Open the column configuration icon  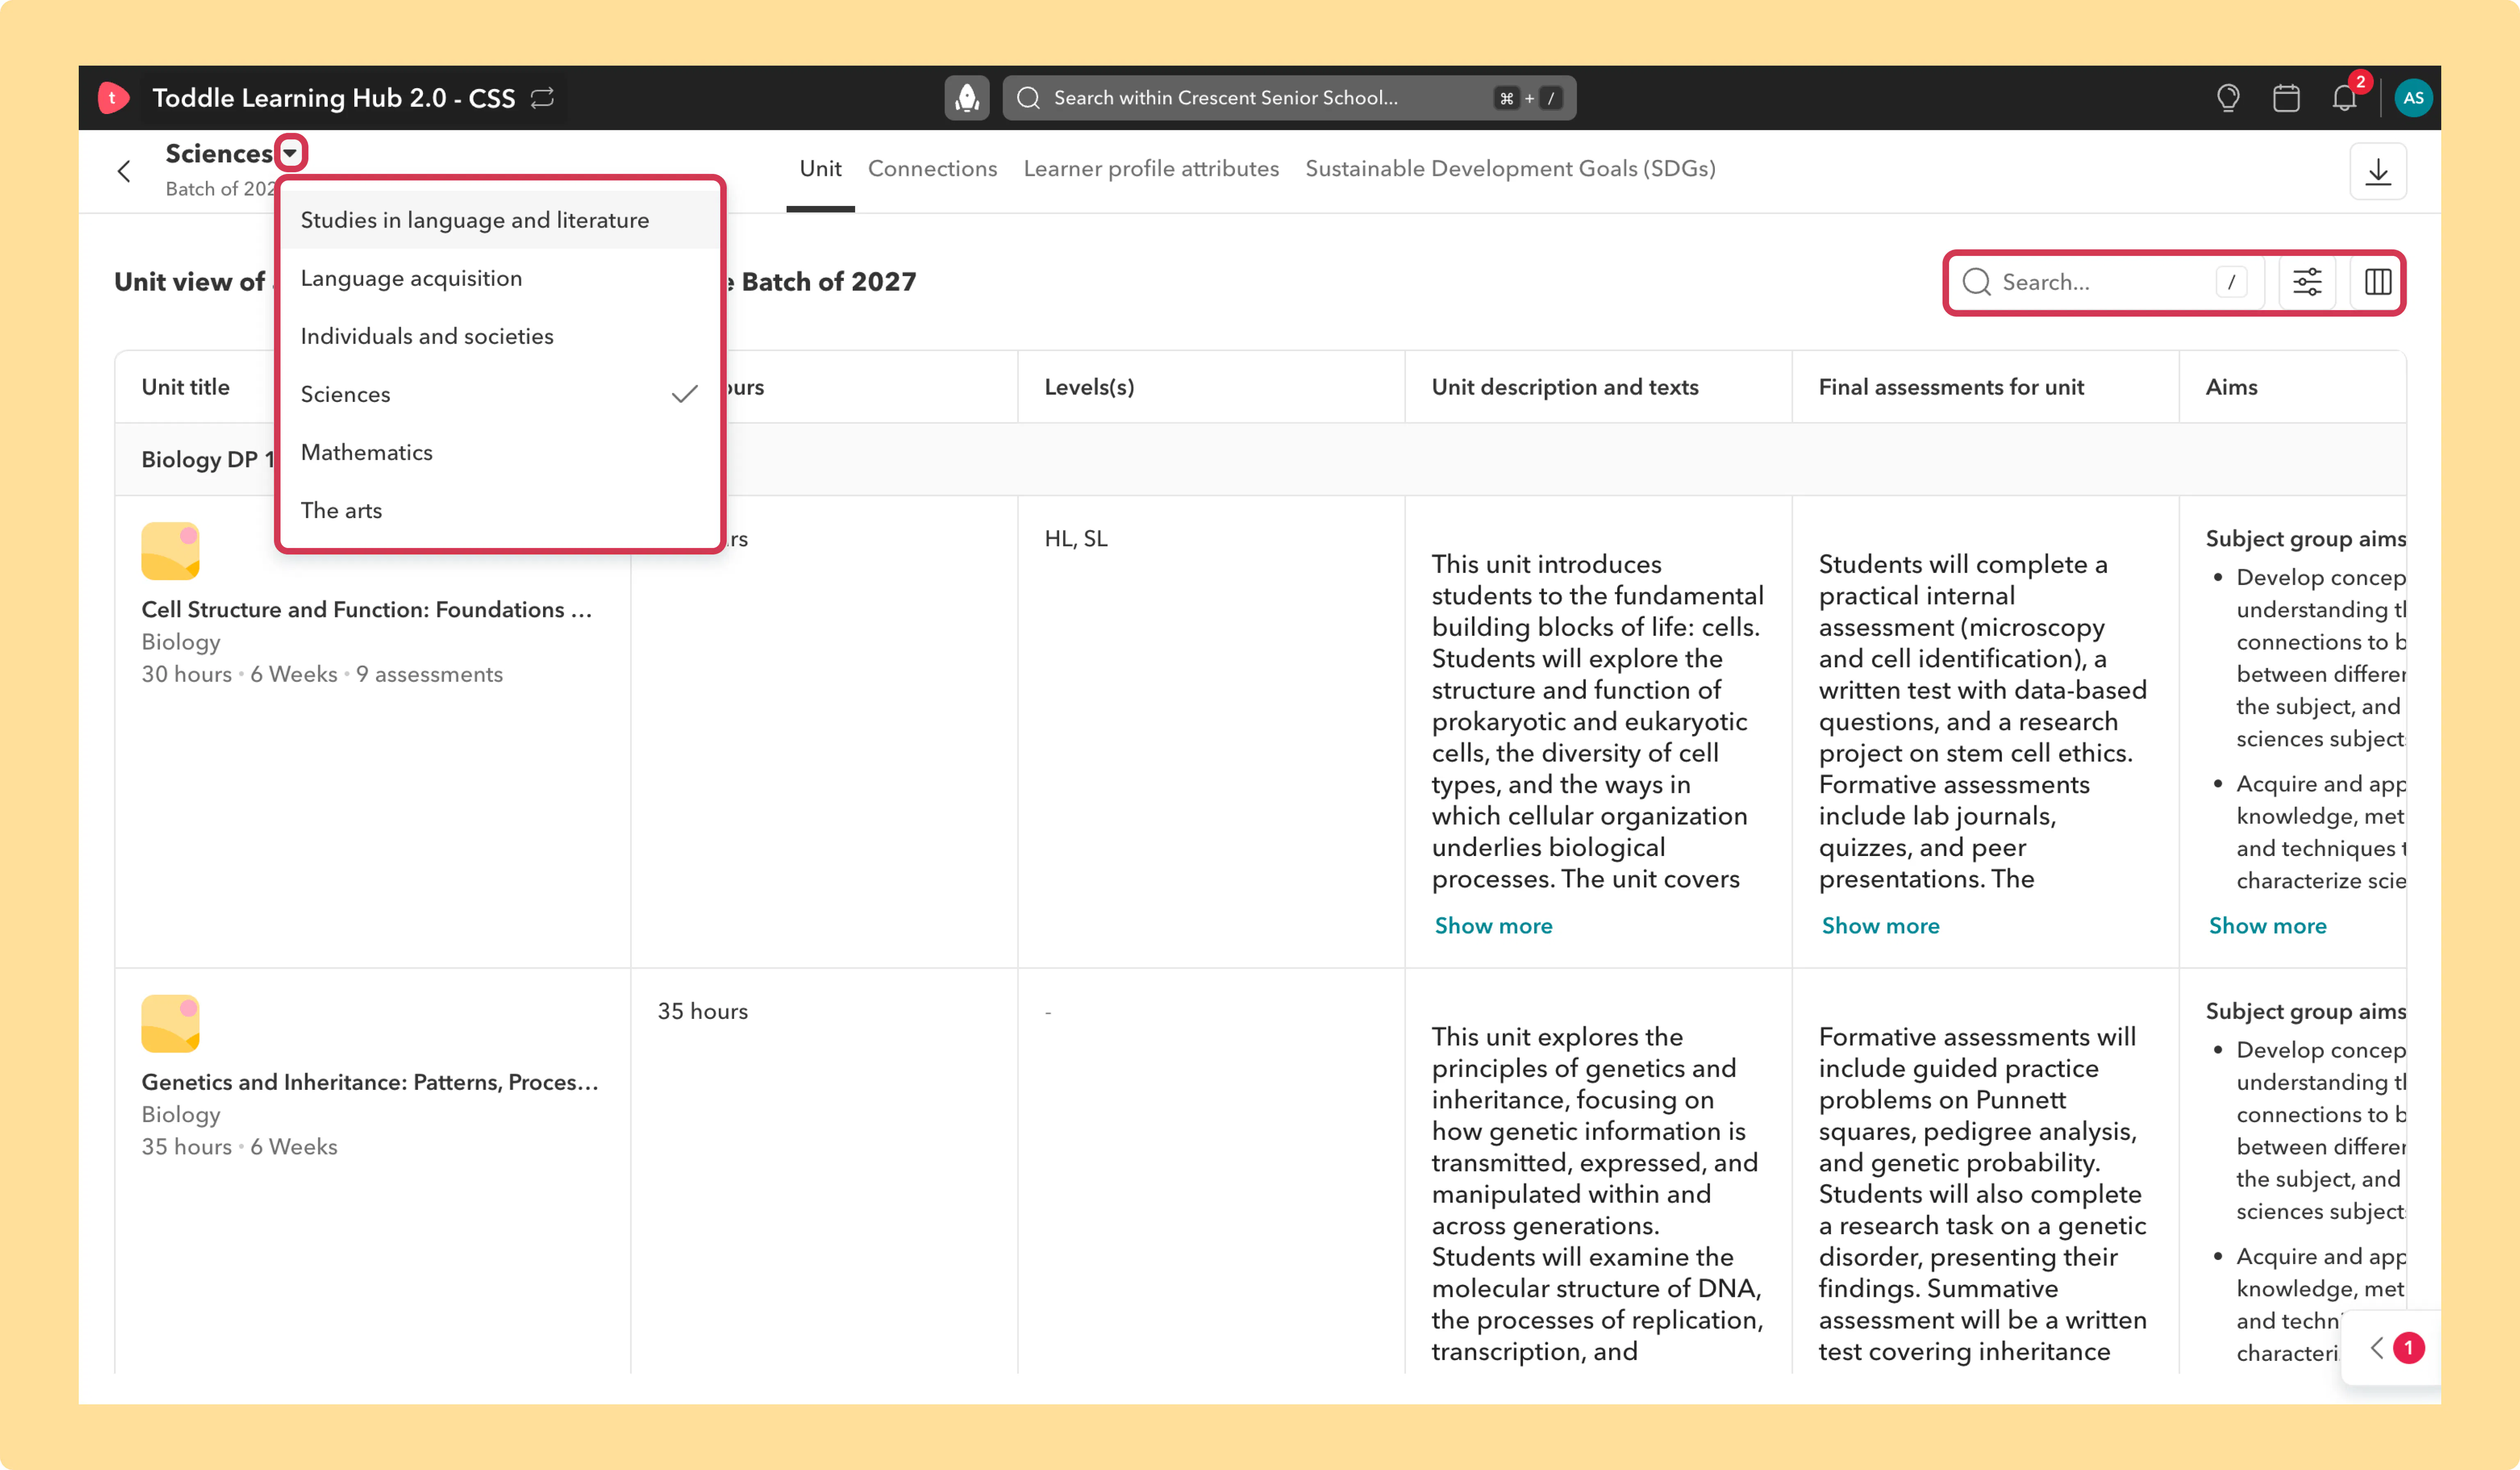2378,282
